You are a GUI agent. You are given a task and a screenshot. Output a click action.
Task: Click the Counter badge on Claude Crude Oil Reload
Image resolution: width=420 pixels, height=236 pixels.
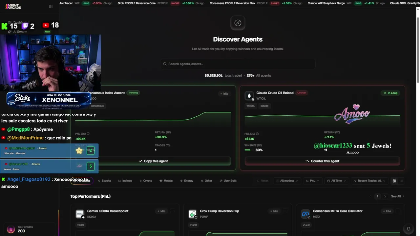pos(302,93)
